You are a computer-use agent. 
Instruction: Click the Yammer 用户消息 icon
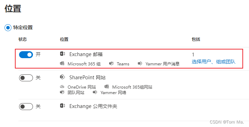click(140, 64)
